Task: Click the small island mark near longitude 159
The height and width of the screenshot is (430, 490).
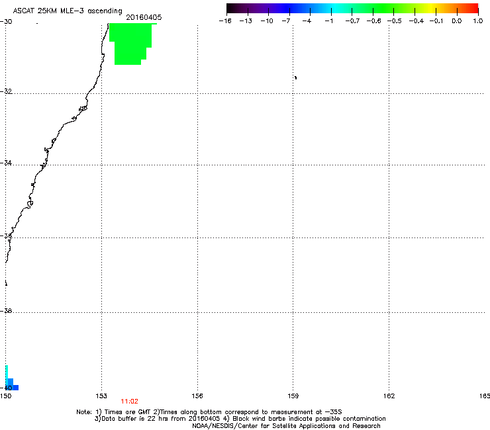Action: coord(295,77)
